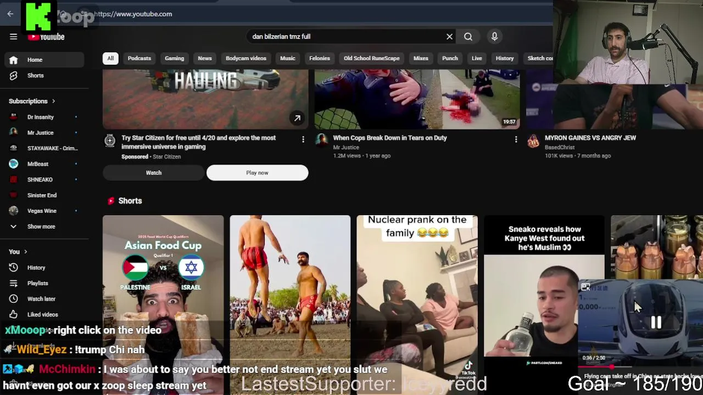This screenshot has height=395, width=703.
Task: Click the Watch button on the ad
Action: click(x=153, y=173)
